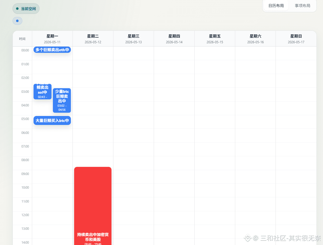The width and height of the screenshot is (323, 245).
Task: Click the blue dot indicator pill
Action: [x=17, y=21]
